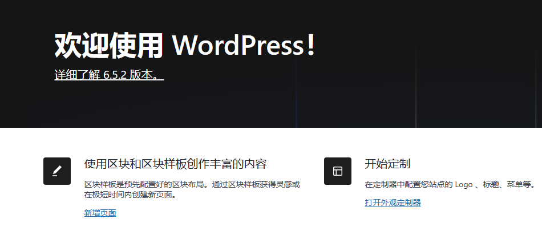Image resolution: width=542 pixels, height=243 pixels.
Task: Select the '欢迎使用 WordPress!' heading
Action: (x=185, y=45)
